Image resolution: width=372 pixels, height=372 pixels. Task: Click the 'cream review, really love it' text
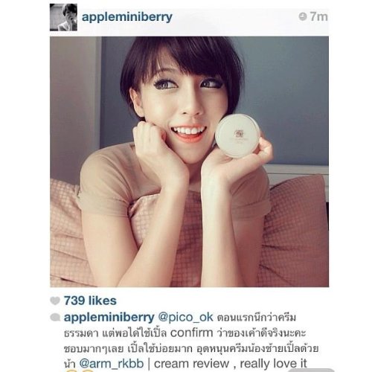click(231, 364)
